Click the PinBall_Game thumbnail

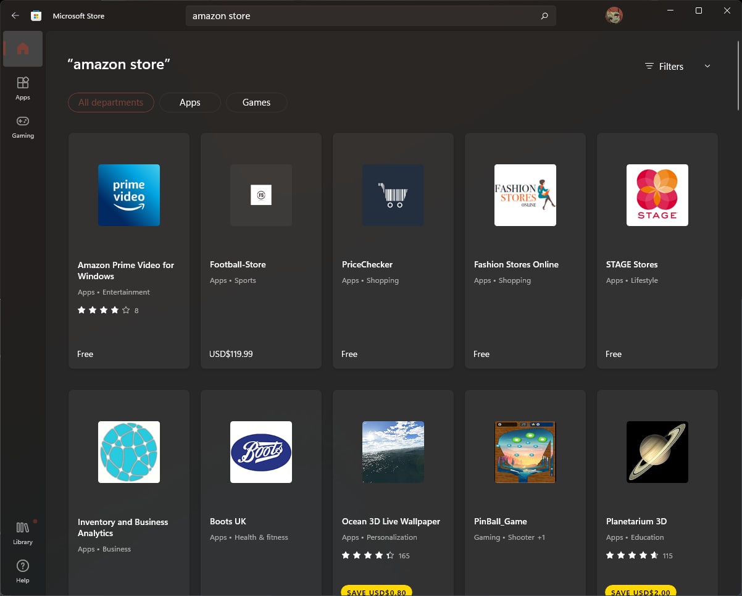pyautogui.click(x=525, y=452)
